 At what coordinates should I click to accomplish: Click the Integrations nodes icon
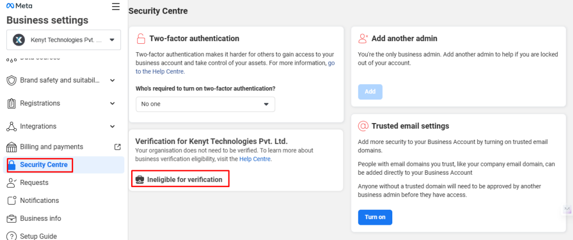pyautogui.click(x=12, y=126)
